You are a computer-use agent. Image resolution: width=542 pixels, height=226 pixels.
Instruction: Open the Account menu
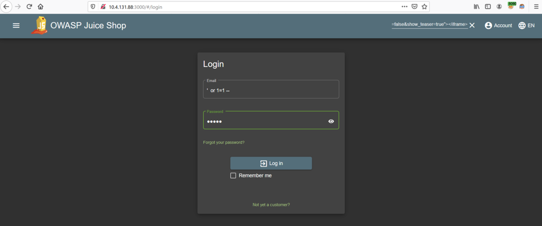tap(498, 26)
